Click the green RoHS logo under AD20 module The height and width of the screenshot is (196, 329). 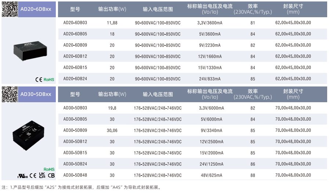coord(49,79)
